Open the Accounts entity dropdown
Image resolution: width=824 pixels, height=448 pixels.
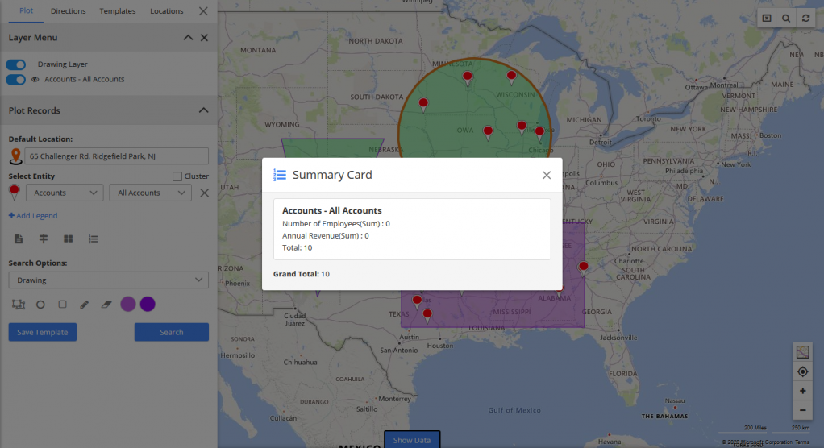click(65, 193)
